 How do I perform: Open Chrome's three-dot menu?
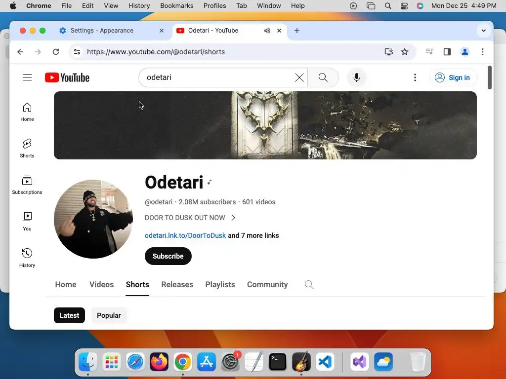point(483,52)
